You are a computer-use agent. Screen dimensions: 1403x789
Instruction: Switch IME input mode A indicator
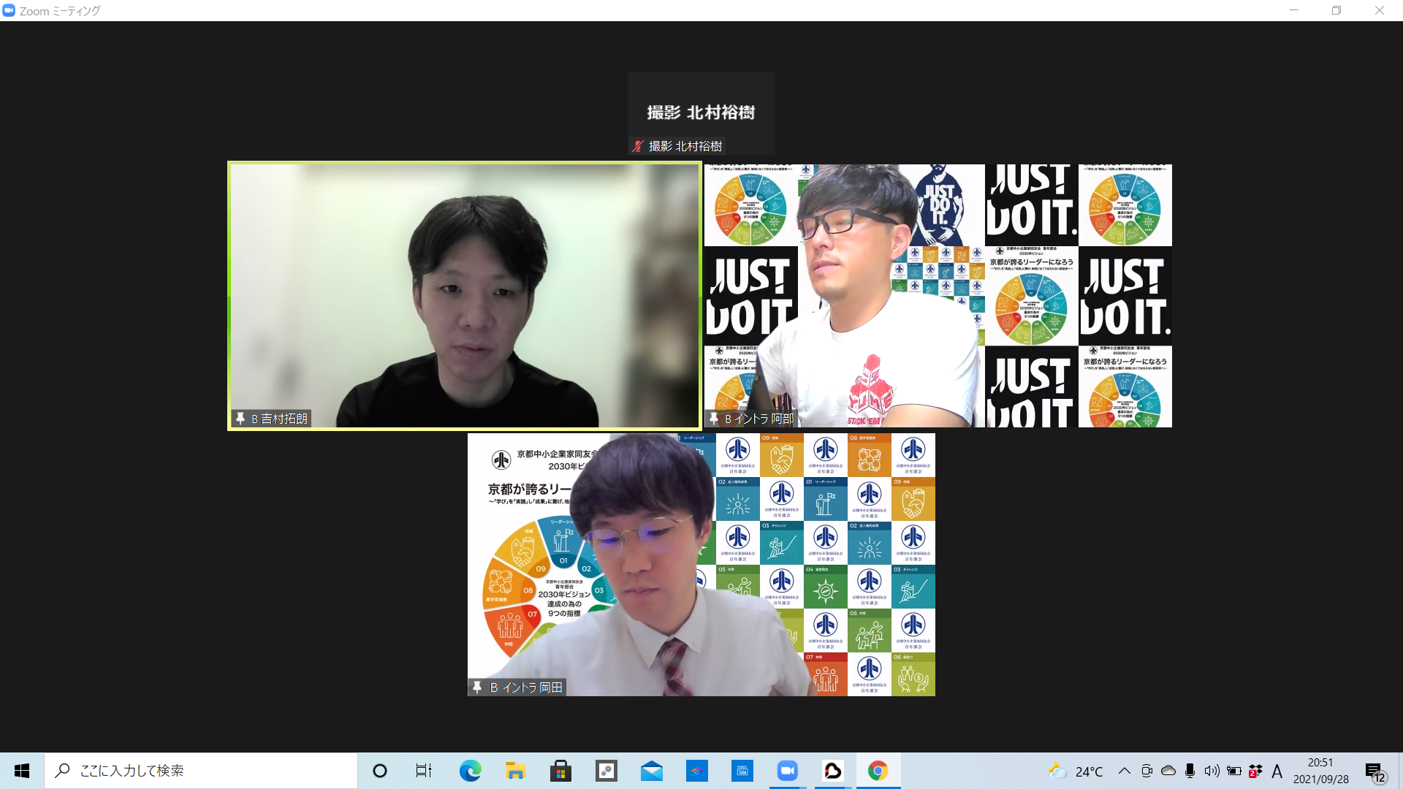click(1277, 771)
